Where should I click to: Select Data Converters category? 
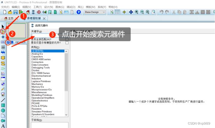pos(40,65)
